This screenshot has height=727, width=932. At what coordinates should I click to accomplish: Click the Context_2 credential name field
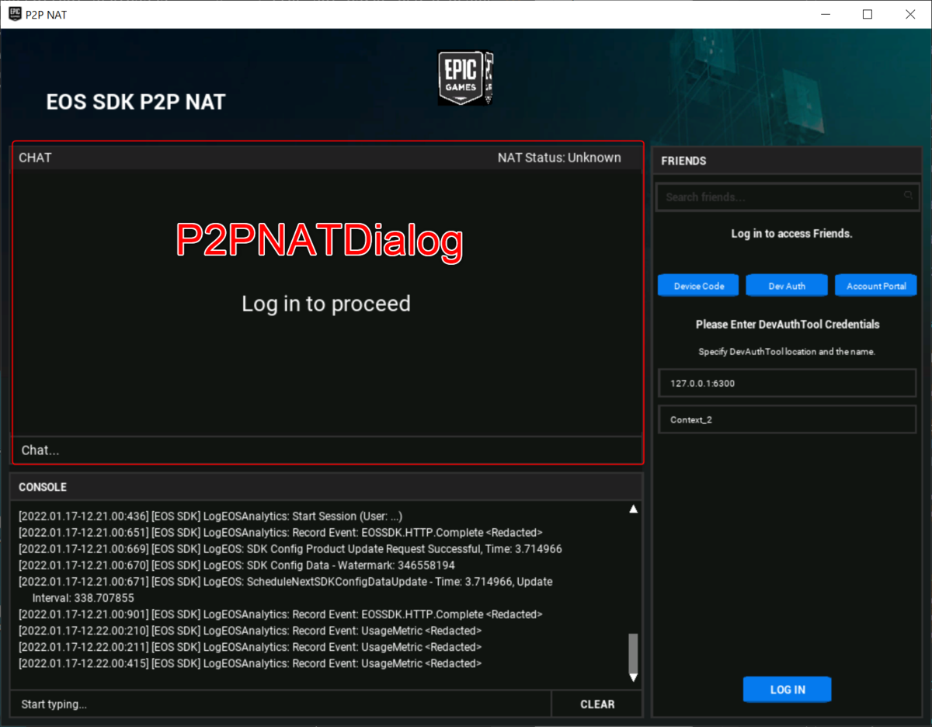click(x=787, y=419)
